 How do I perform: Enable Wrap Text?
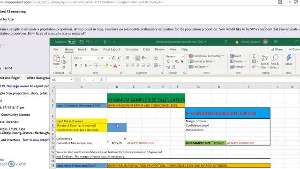click(x=156, y=58)
